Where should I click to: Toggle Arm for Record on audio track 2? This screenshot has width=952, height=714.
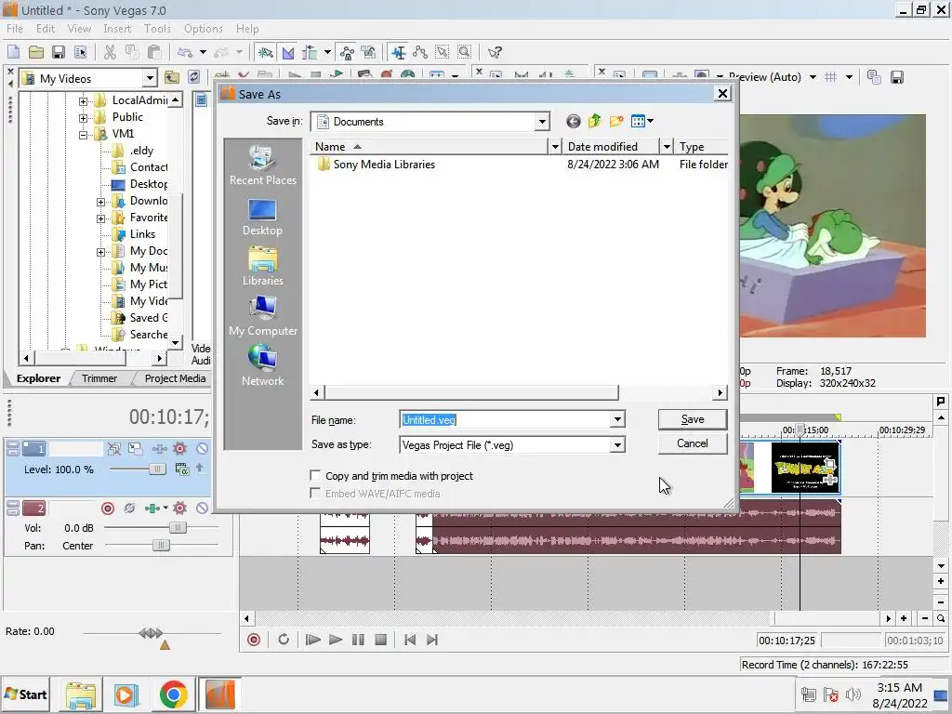108,509
